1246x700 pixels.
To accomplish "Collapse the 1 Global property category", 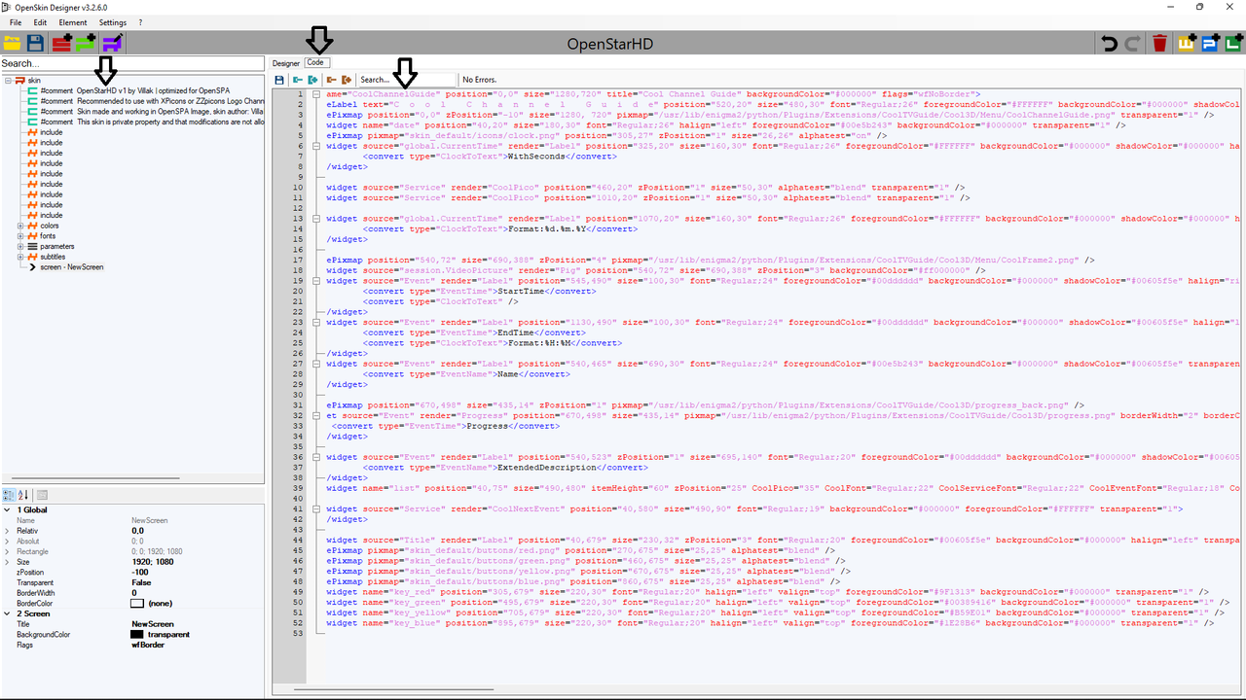I will (x=7, y=509).
